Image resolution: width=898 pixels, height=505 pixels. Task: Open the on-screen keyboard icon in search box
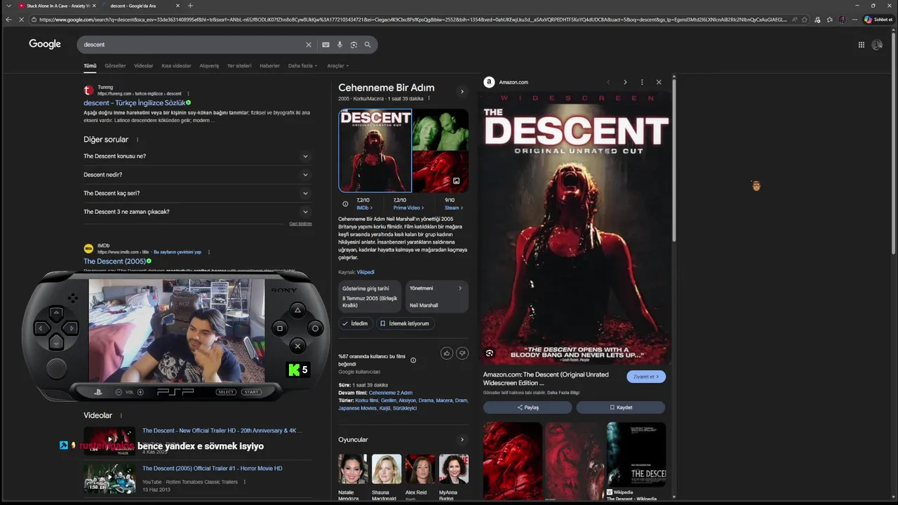(326, 45)
